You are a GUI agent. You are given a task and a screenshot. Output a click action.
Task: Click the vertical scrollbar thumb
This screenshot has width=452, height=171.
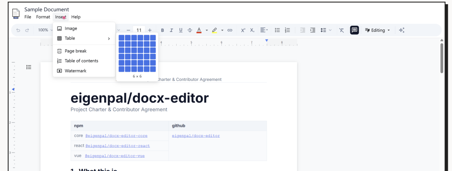pyautogui.click(x=442, y=58)
